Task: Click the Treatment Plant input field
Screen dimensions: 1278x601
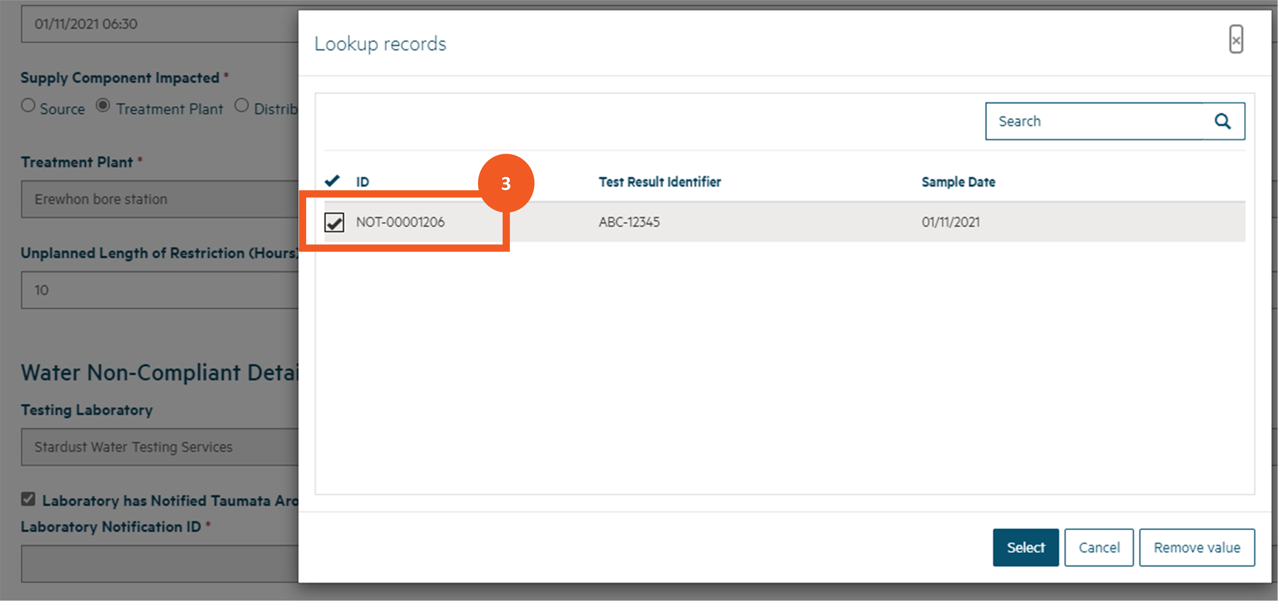Action: click(159, 199)
